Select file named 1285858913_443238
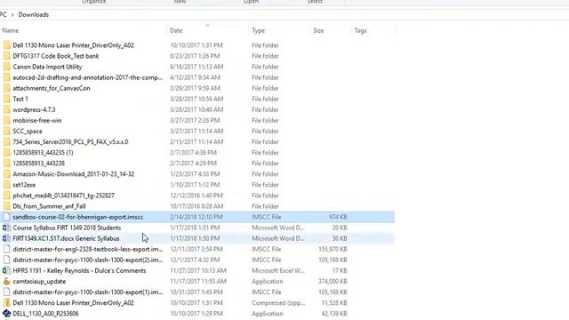The image size is (569, 320). click(x=39, y=164)
